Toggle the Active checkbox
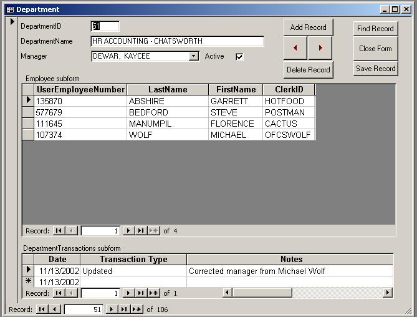 (239, 57)
